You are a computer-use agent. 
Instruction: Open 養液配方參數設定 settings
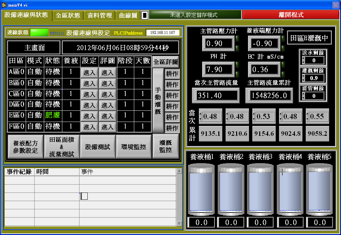pos(25,147)
